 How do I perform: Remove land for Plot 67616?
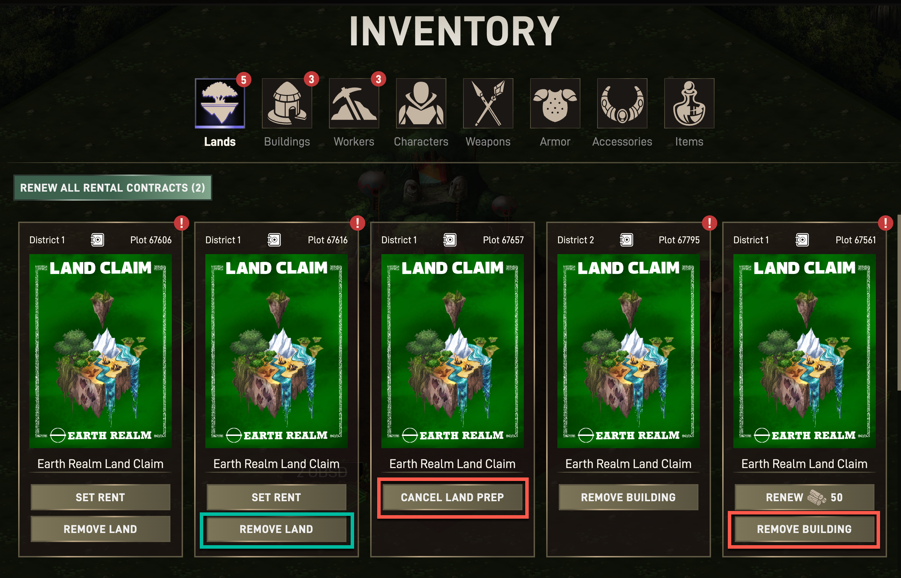pyautogui.click(x=277, y=529)
